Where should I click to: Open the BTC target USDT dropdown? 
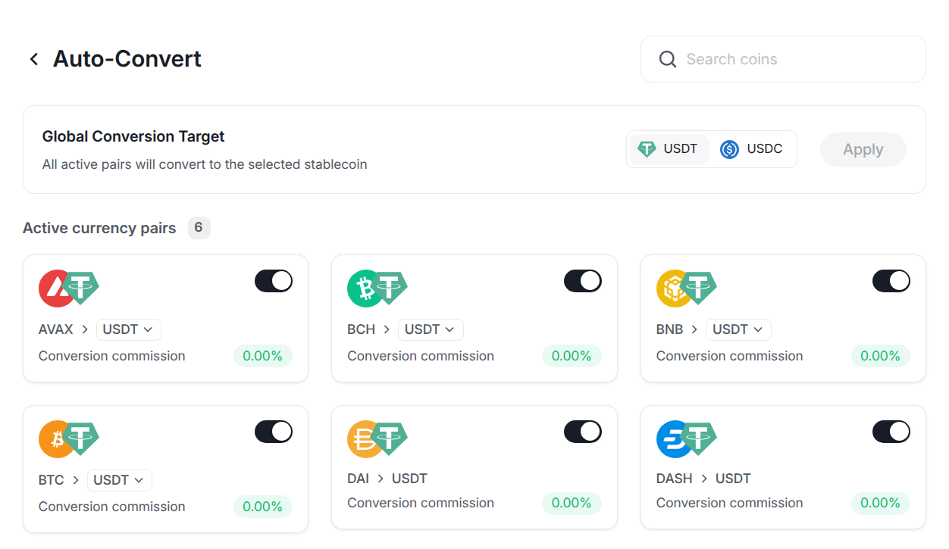pos(120,480)
